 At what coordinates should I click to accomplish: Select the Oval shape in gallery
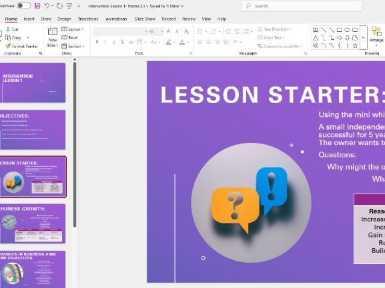pos(347,30)
